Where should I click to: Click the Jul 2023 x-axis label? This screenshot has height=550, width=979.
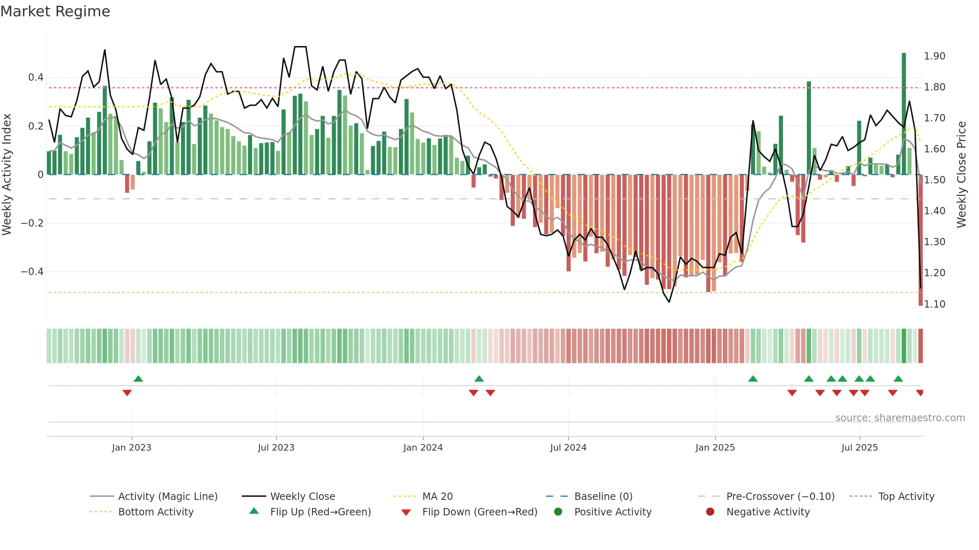pos(276,447)
